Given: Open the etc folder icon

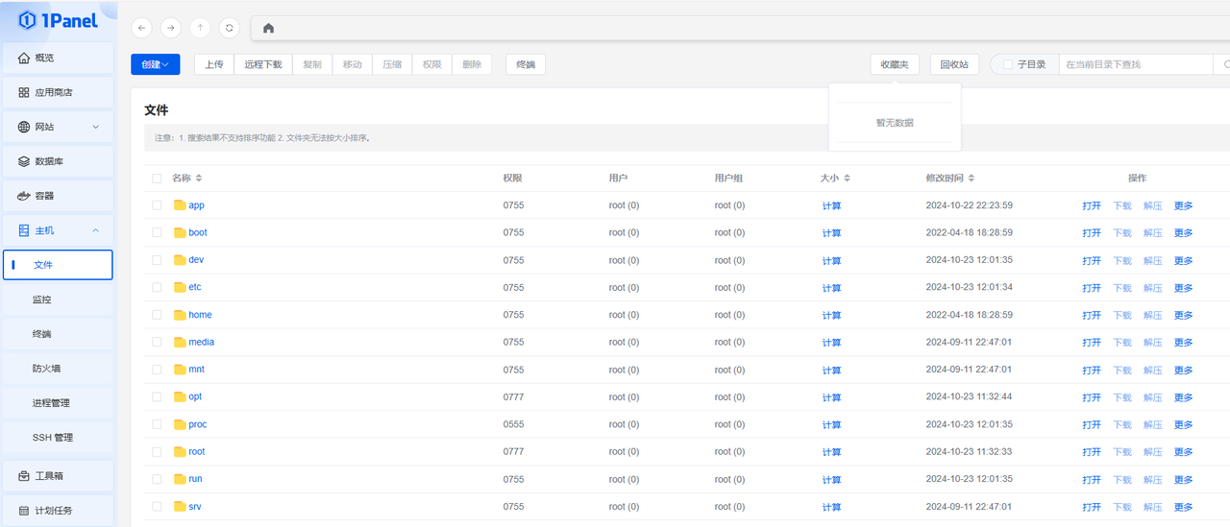Looking at the screenshot, I should 180,287.
